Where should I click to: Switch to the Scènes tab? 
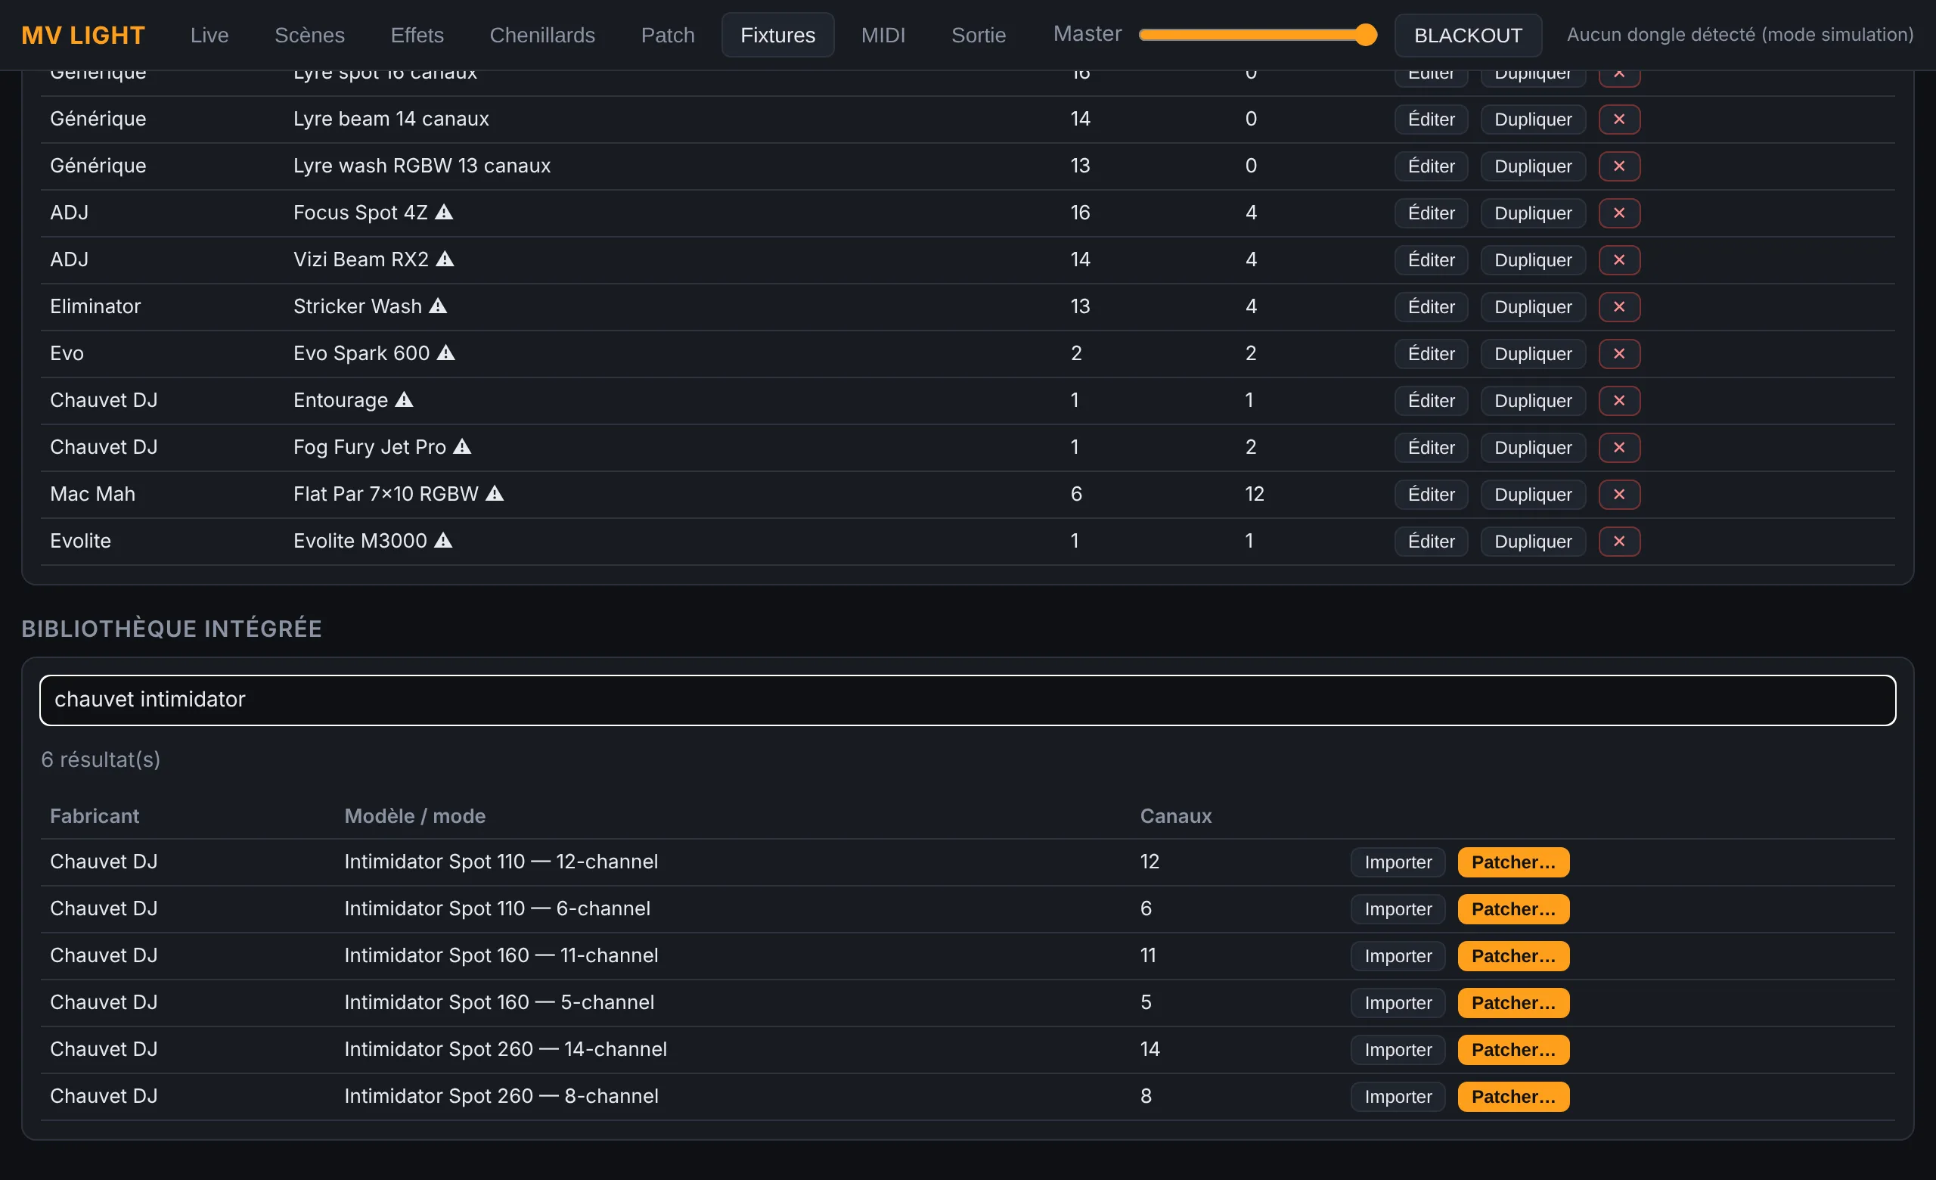tap(309, 36)
